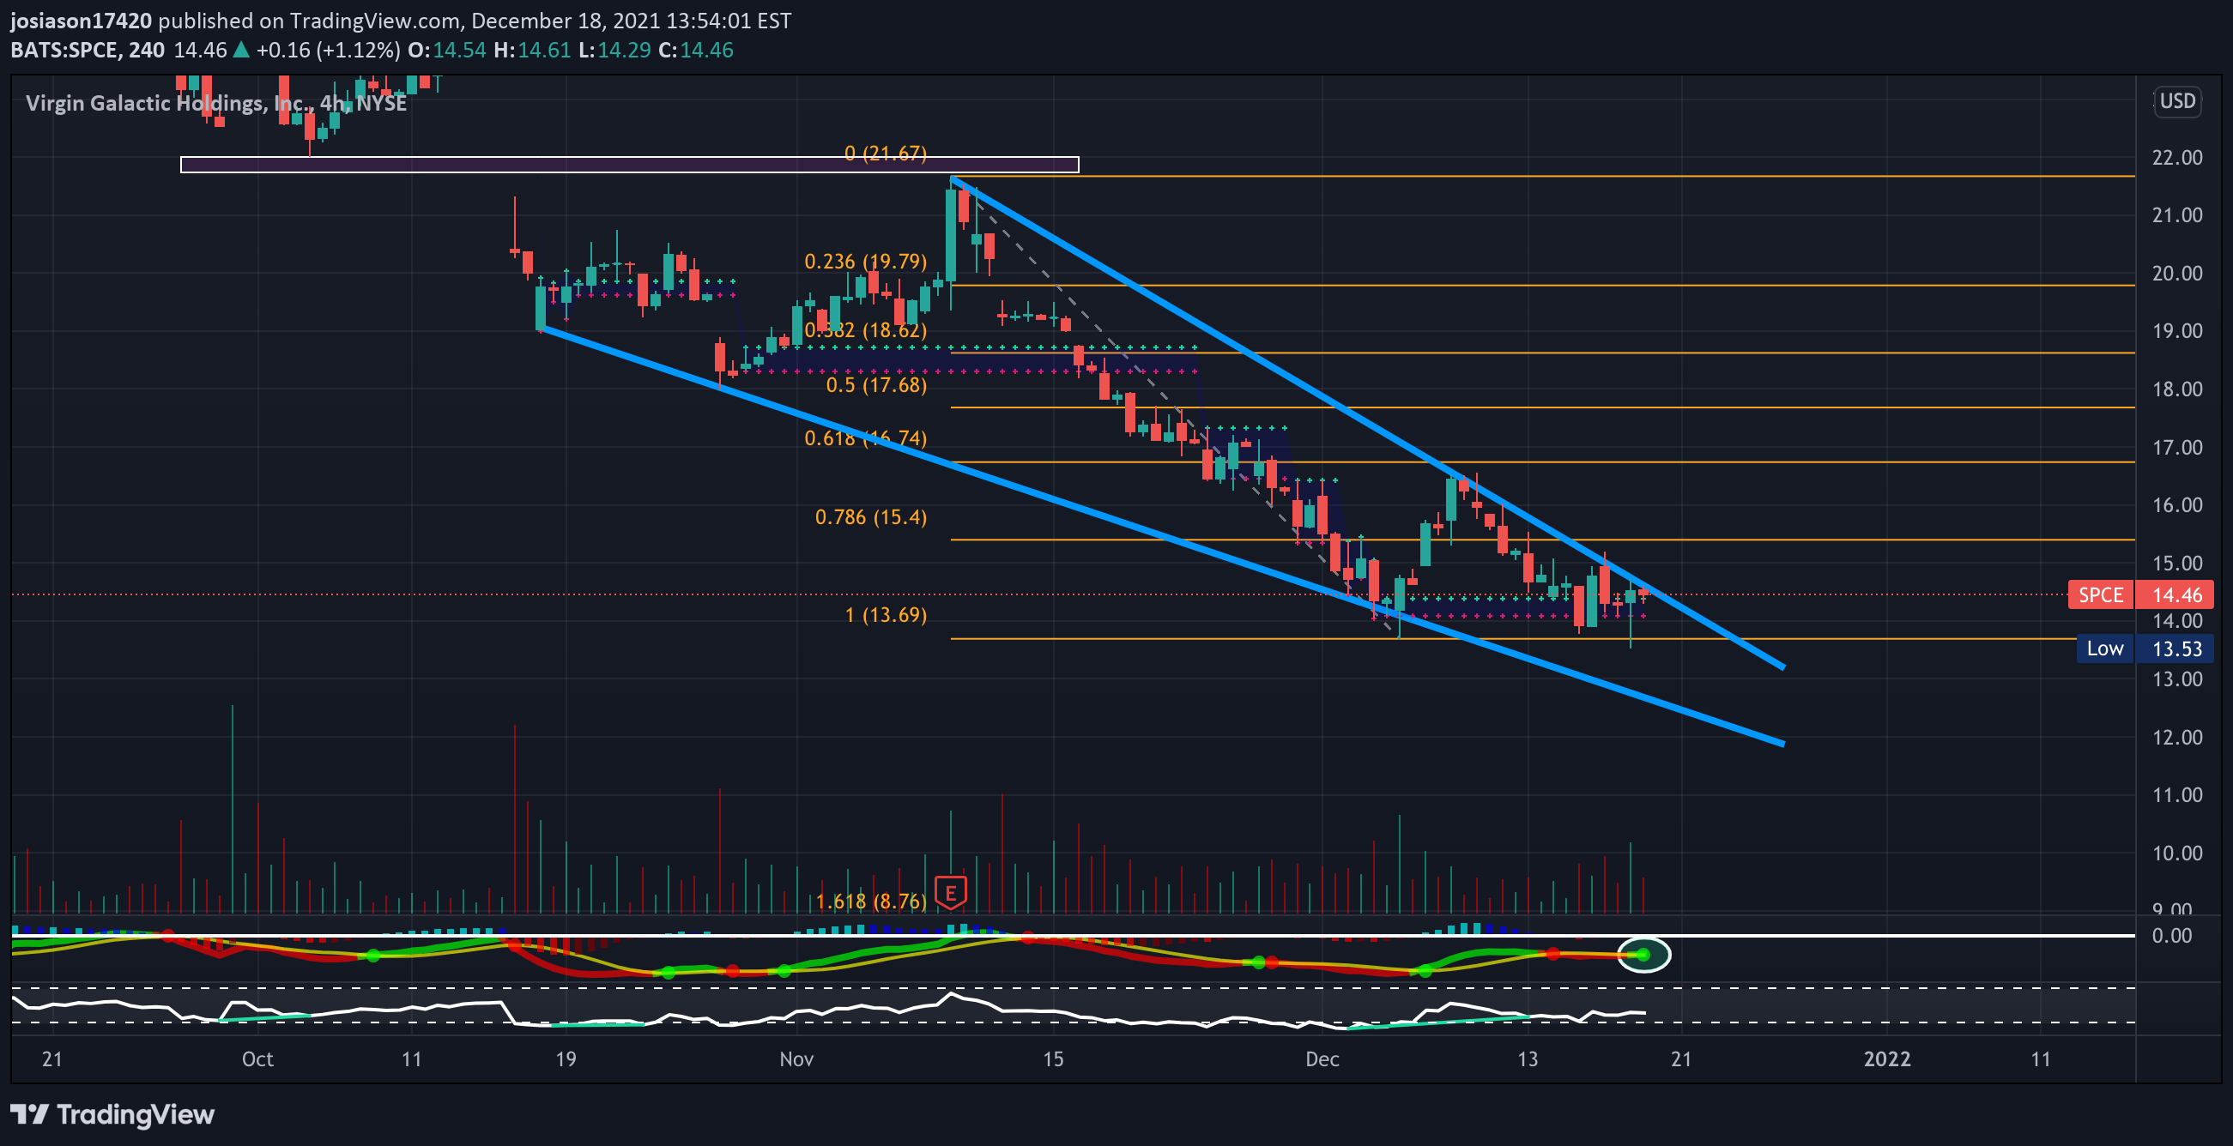Click the +0.16 (+1.12%) change value
The height and width of the screenshot is (1146, 2233).
328,51
